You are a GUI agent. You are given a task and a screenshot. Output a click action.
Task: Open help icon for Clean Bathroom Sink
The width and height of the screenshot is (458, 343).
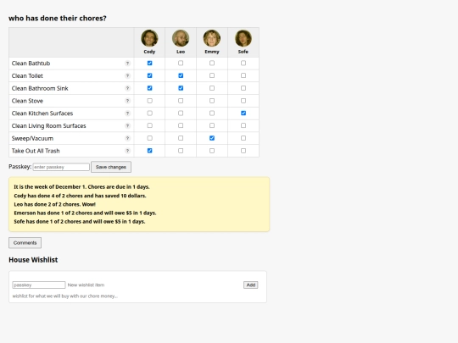[x=127, y=88]
